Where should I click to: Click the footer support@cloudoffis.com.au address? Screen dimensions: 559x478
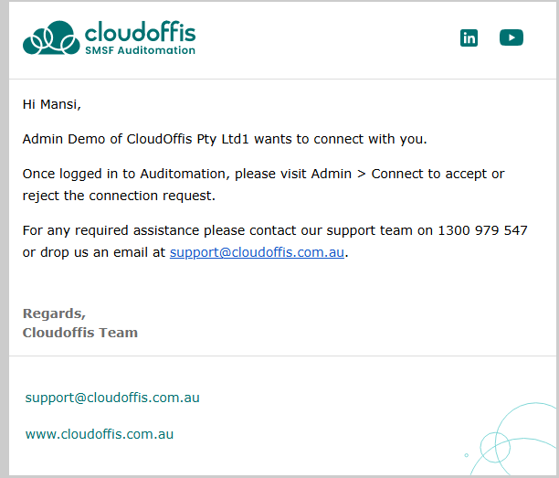click(x=112, y=398)
